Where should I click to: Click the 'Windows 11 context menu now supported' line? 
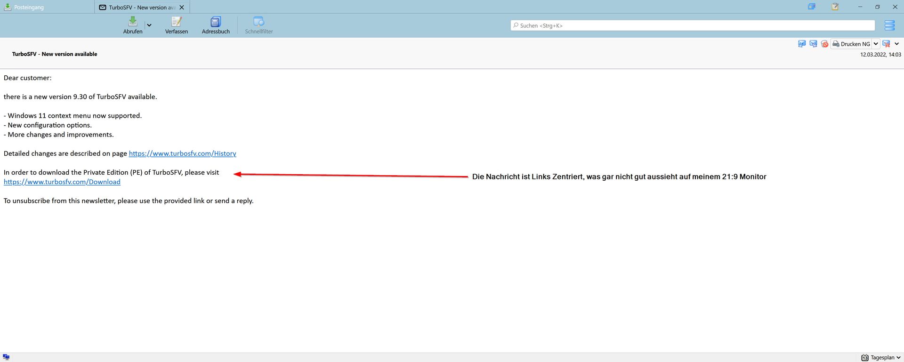[x=73, y=115]
